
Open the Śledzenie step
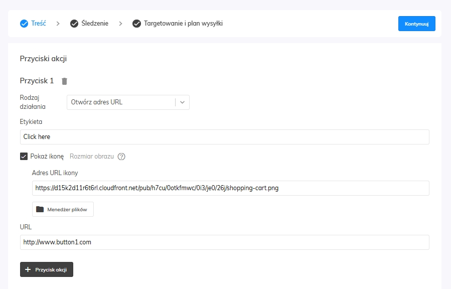94,24
